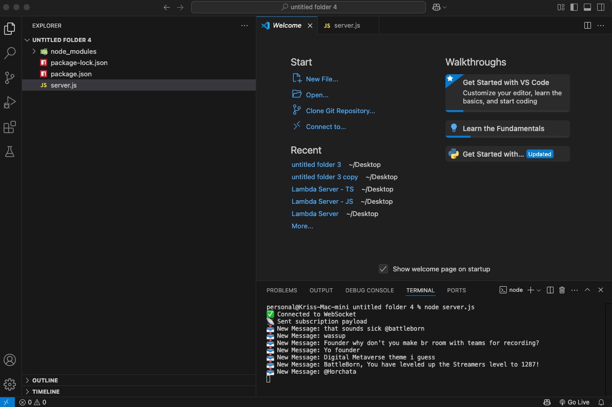
Task: Open Customize Layout icon in title bar
Action: 561,7
